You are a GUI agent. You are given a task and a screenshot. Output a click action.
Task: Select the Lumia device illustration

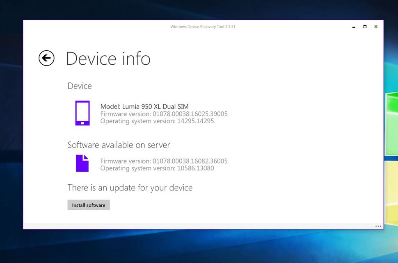(x=82, y=113)
